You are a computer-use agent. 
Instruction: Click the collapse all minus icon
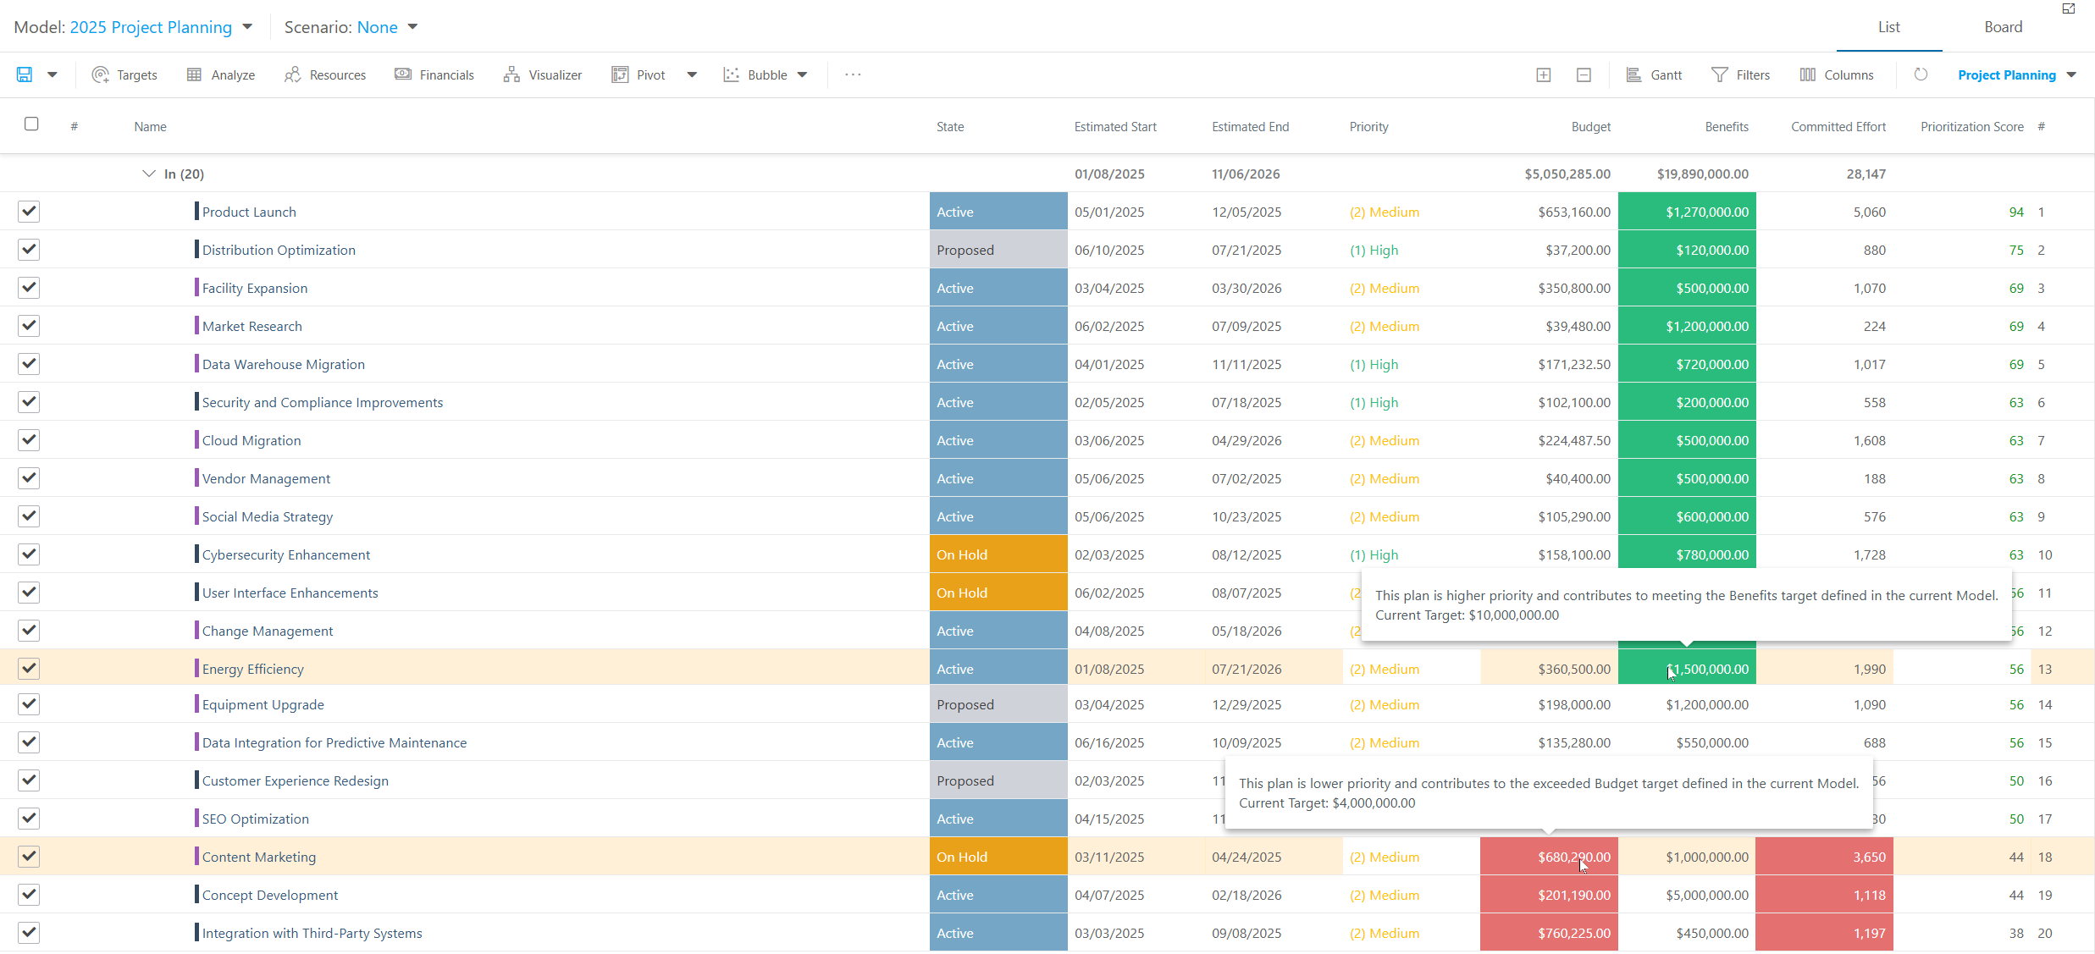[1584, 74]
